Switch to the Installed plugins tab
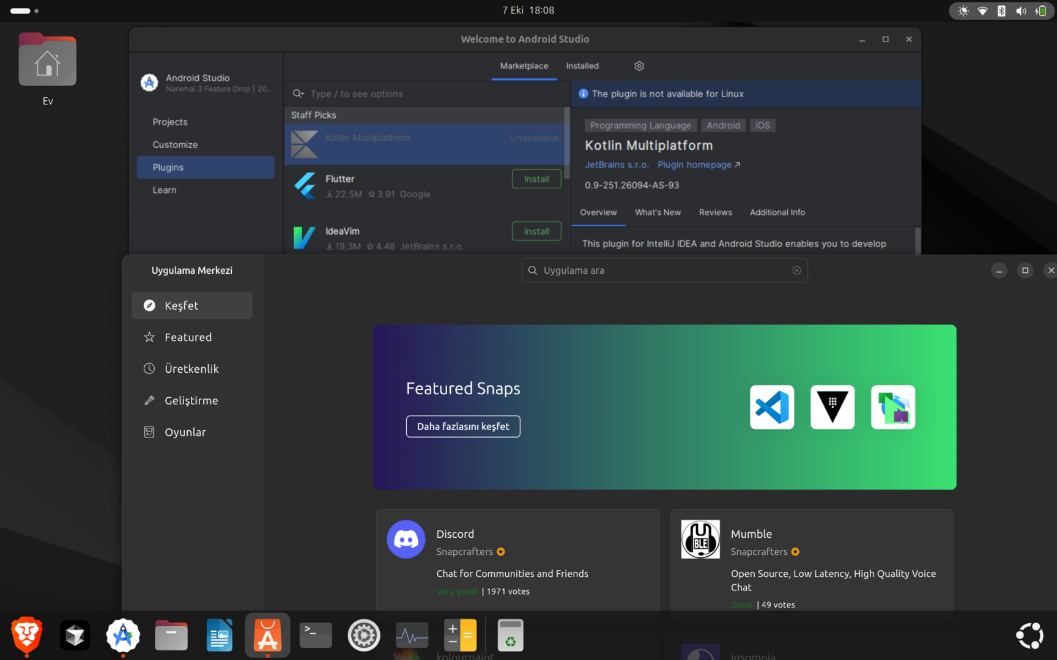 point(582,66)
